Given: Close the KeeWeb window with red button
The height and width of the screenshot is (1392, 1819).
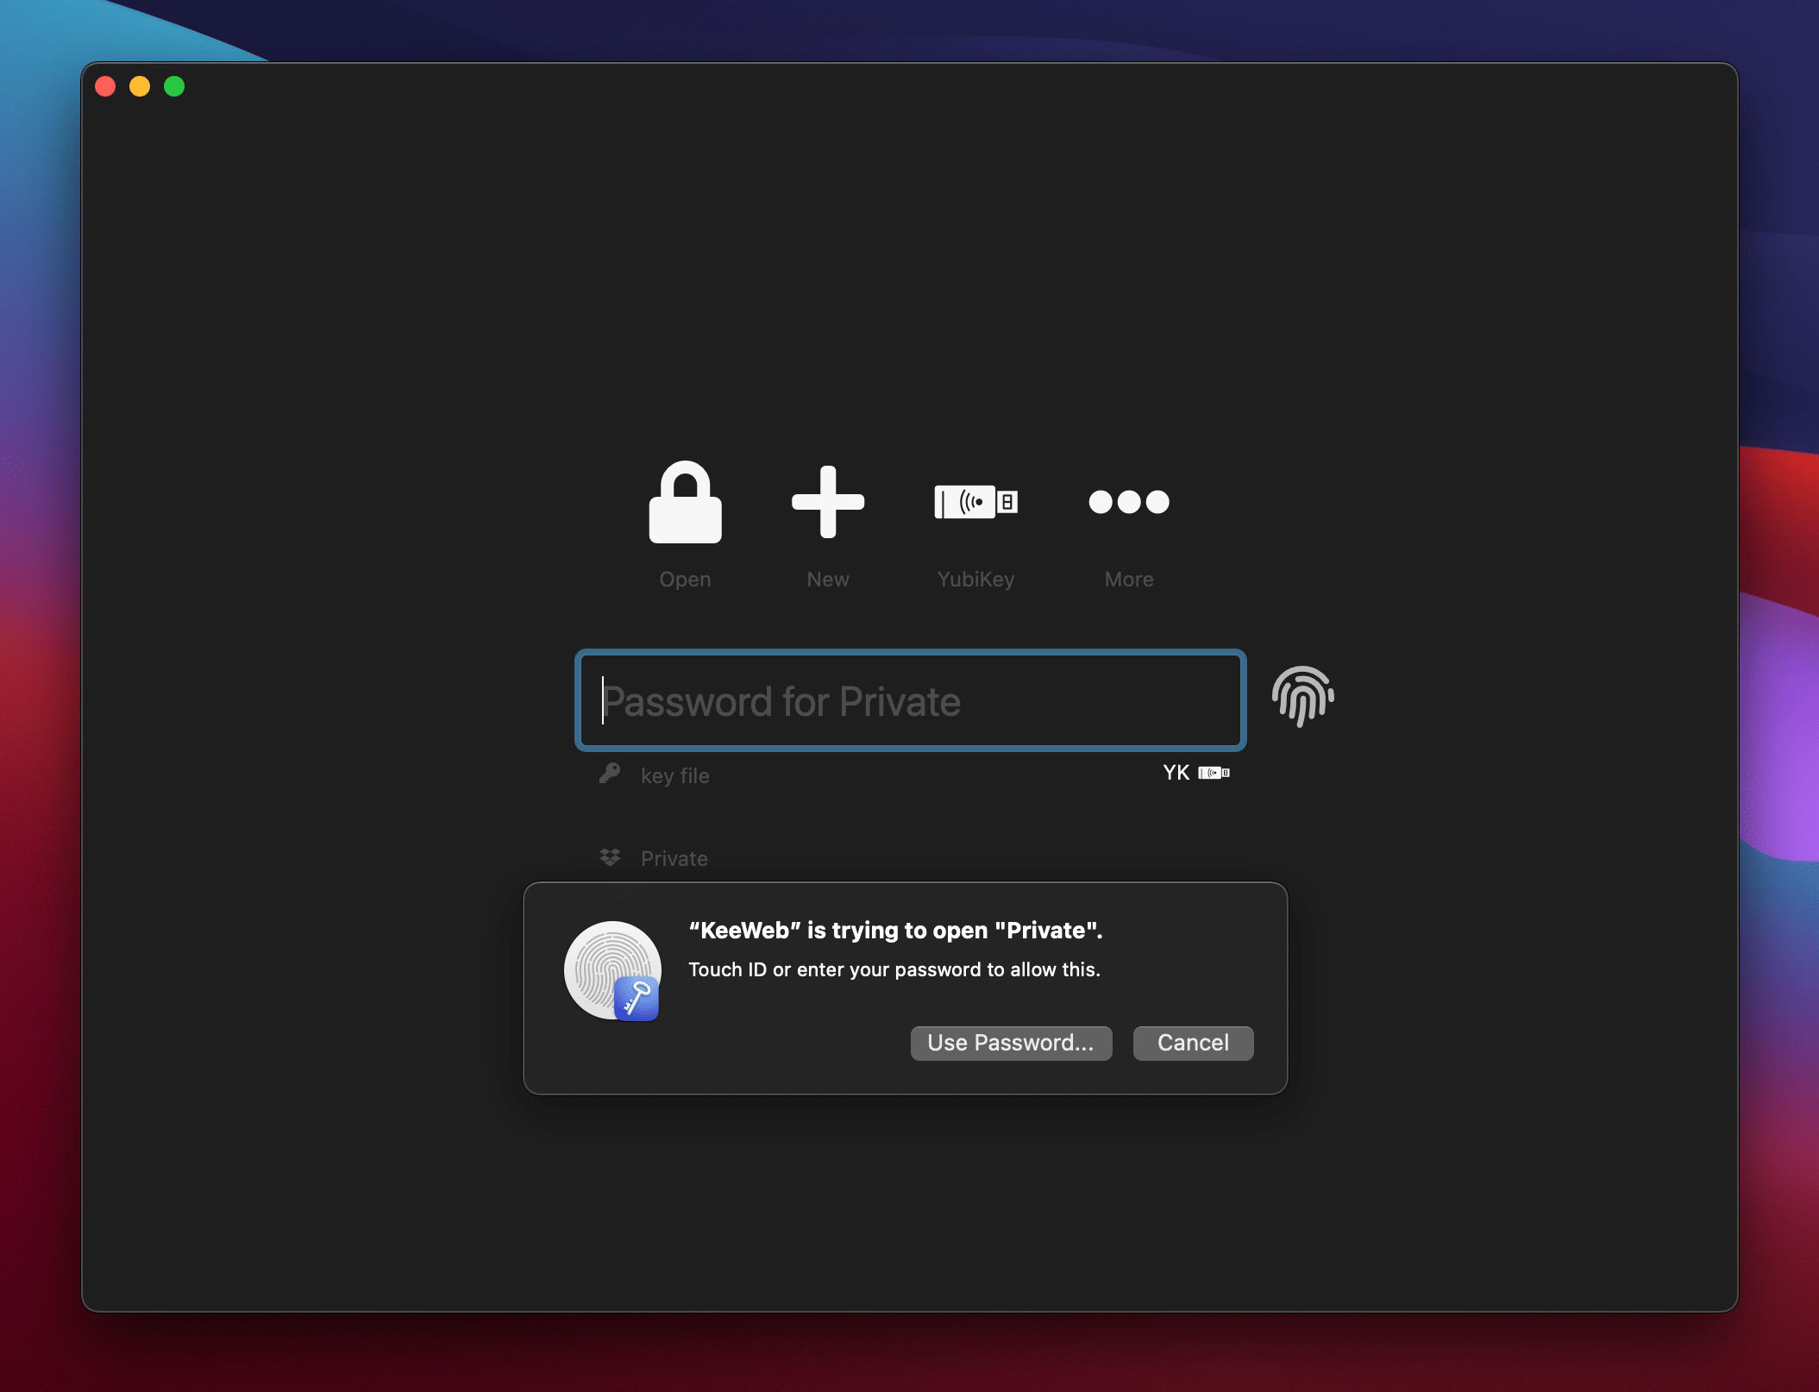Looking at the screenshot, I should pos(105,86).
